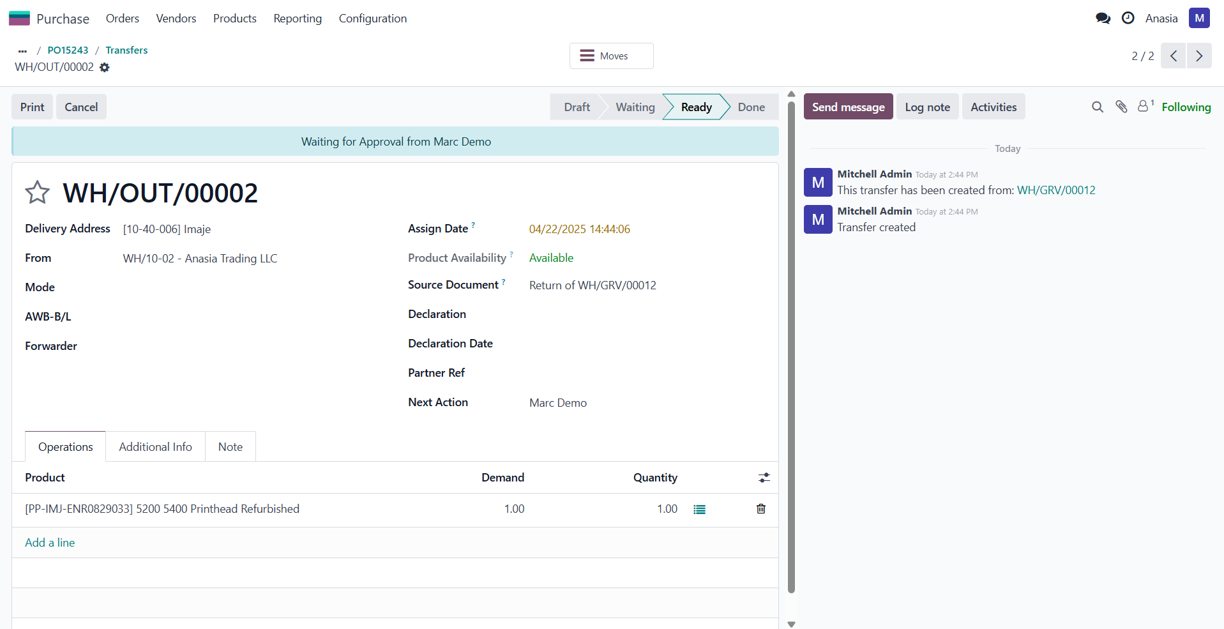This screenshot has height=629, width=1224.
Task: Toggle the Following subscription status
Action: click(1186, 107)
